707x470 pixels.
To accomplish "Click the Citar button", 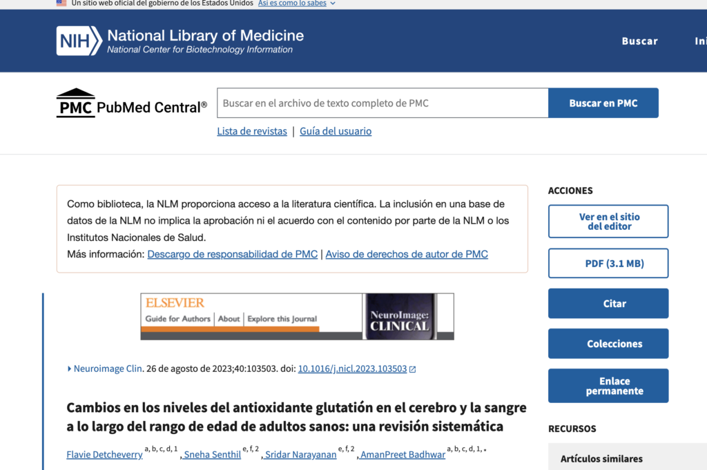I will (x=608, y=304).
